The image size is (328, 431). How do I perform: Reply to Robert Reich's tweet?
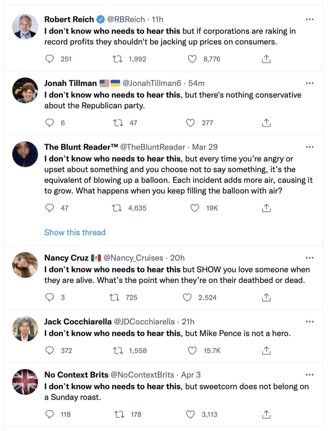pos(50,59)
